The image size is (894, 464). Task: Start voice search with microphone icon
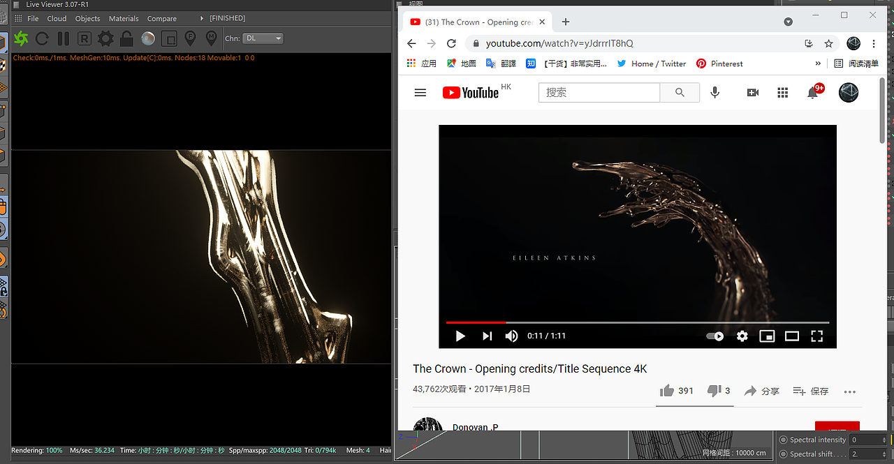(x=715, y=92)
